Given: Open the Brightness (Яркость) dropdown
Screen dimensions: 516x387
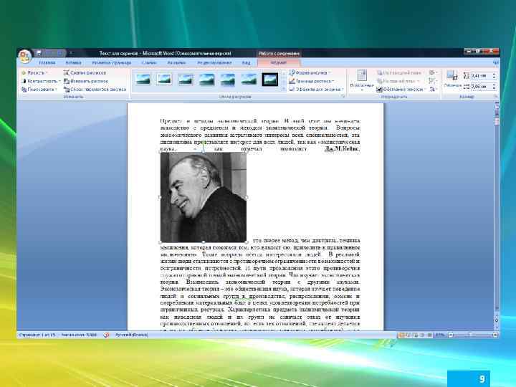Looking at the screenshot, I should [34, 72].
